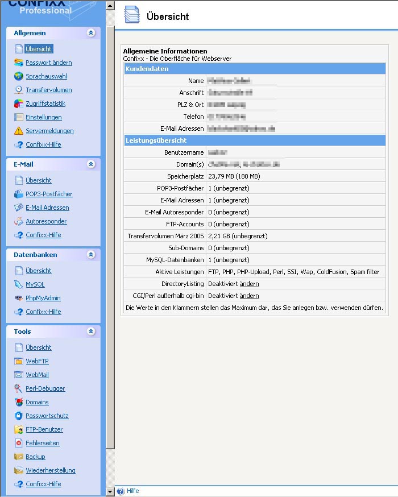Click the FTP-Benutzer folder icon
398x497 pixels.
point(19,429)
